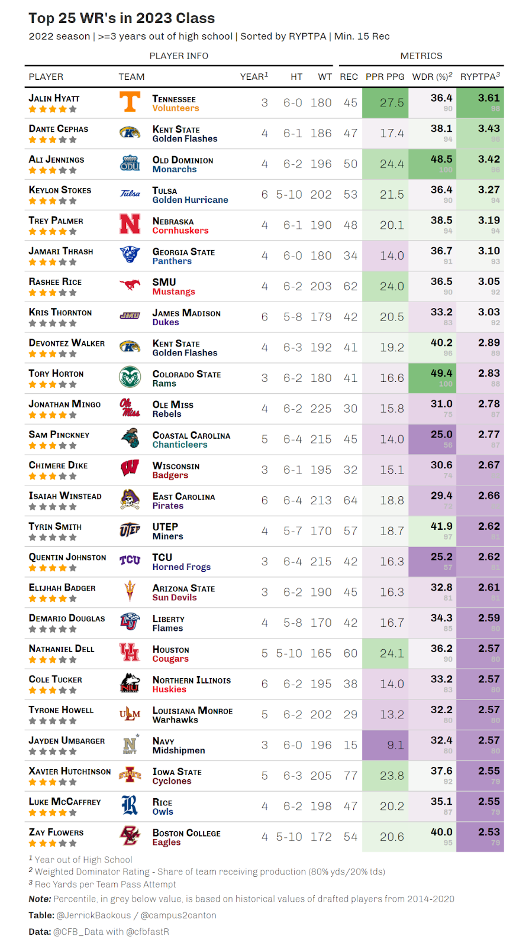Click the Wisconsin Badgers W logo

(130, 469)
